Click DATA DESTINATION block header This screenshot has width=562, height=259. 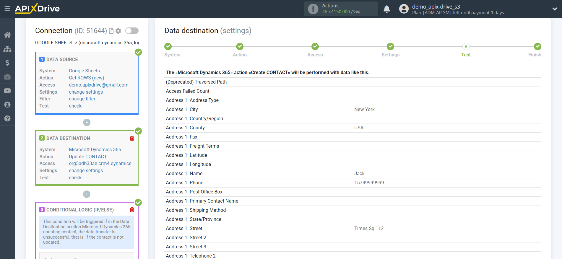(x=68, y=138)
